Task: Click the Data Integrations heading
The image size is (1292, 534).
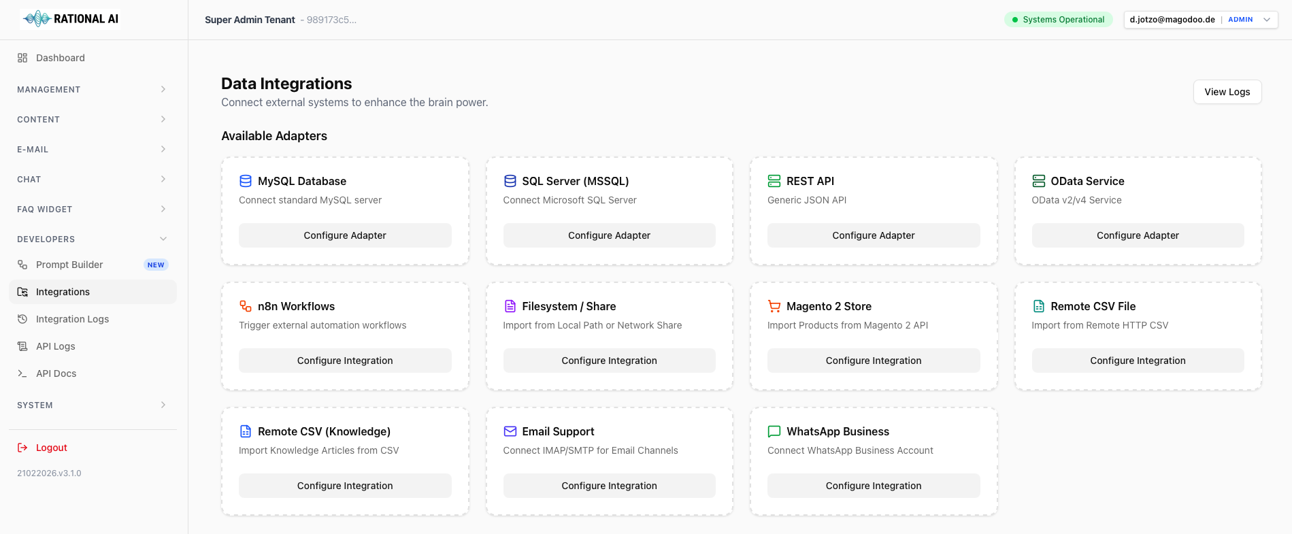Action: pyautogui.click(x=286, y=84)
